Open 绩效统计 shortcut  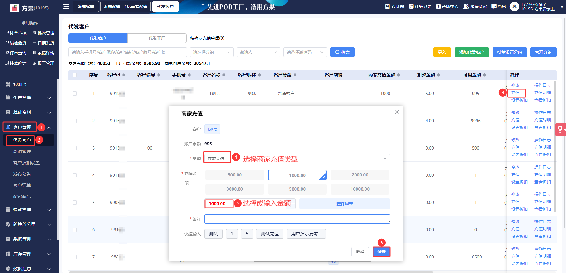coord(16,63)
